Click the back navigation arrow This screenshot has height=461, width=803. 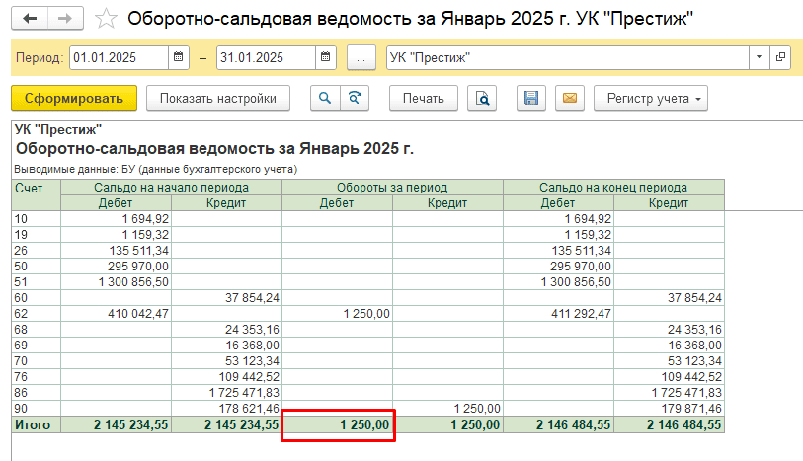(32, 19)
